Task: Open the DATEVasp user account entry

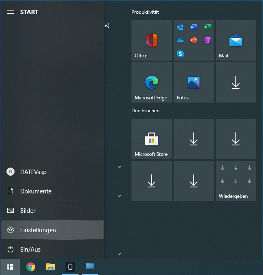Action: [52, 172]
